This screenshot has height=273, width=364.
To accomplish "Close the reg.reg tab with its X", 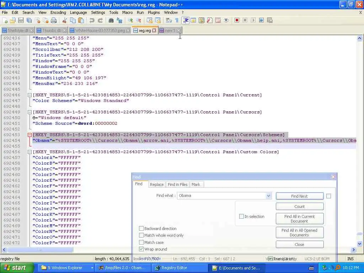I will pyautogui.click(x=154, y=31).
